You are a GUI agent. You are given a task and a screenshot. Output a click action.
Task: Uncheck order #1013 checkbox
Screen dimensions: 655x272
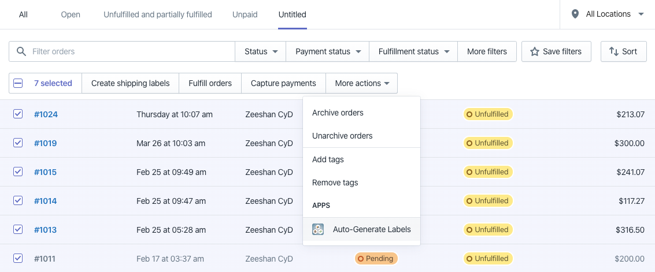18,229
